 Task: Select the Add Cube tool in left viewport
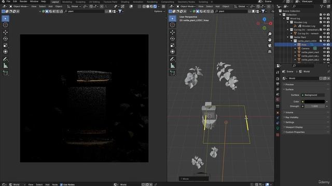5,73
